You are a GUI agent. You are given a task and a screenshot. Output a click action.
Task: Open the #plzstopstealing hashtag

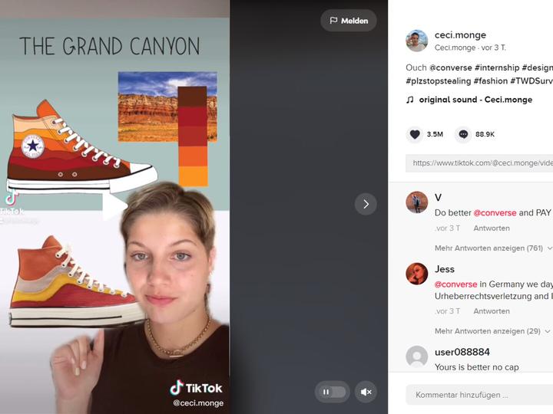click(439, 81)
